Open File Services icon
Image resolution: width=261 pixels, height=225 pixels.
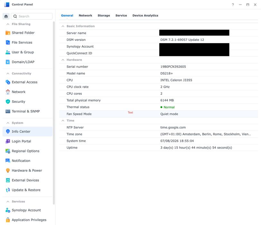click(8, 42)
